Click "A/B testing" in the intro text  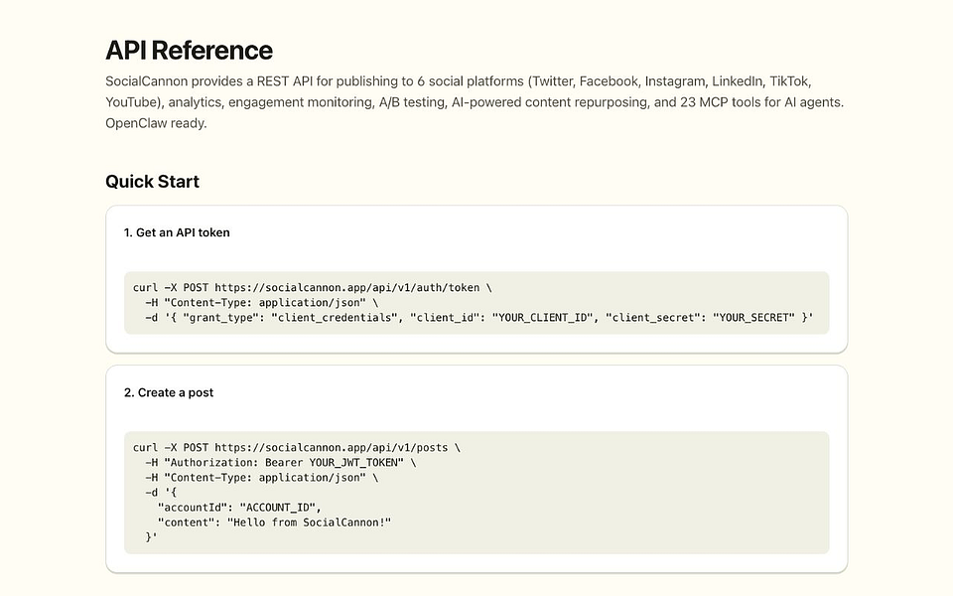413,102
